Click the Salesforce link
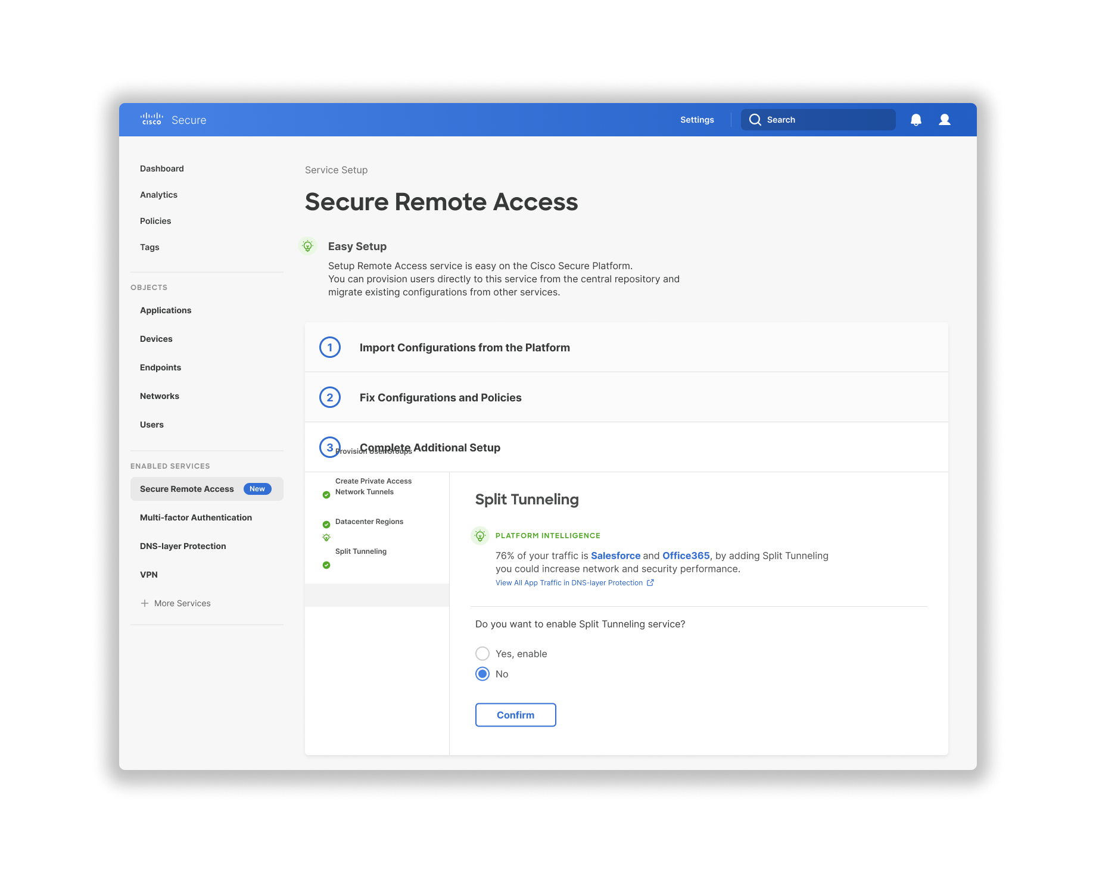 (x=615, y=556)
